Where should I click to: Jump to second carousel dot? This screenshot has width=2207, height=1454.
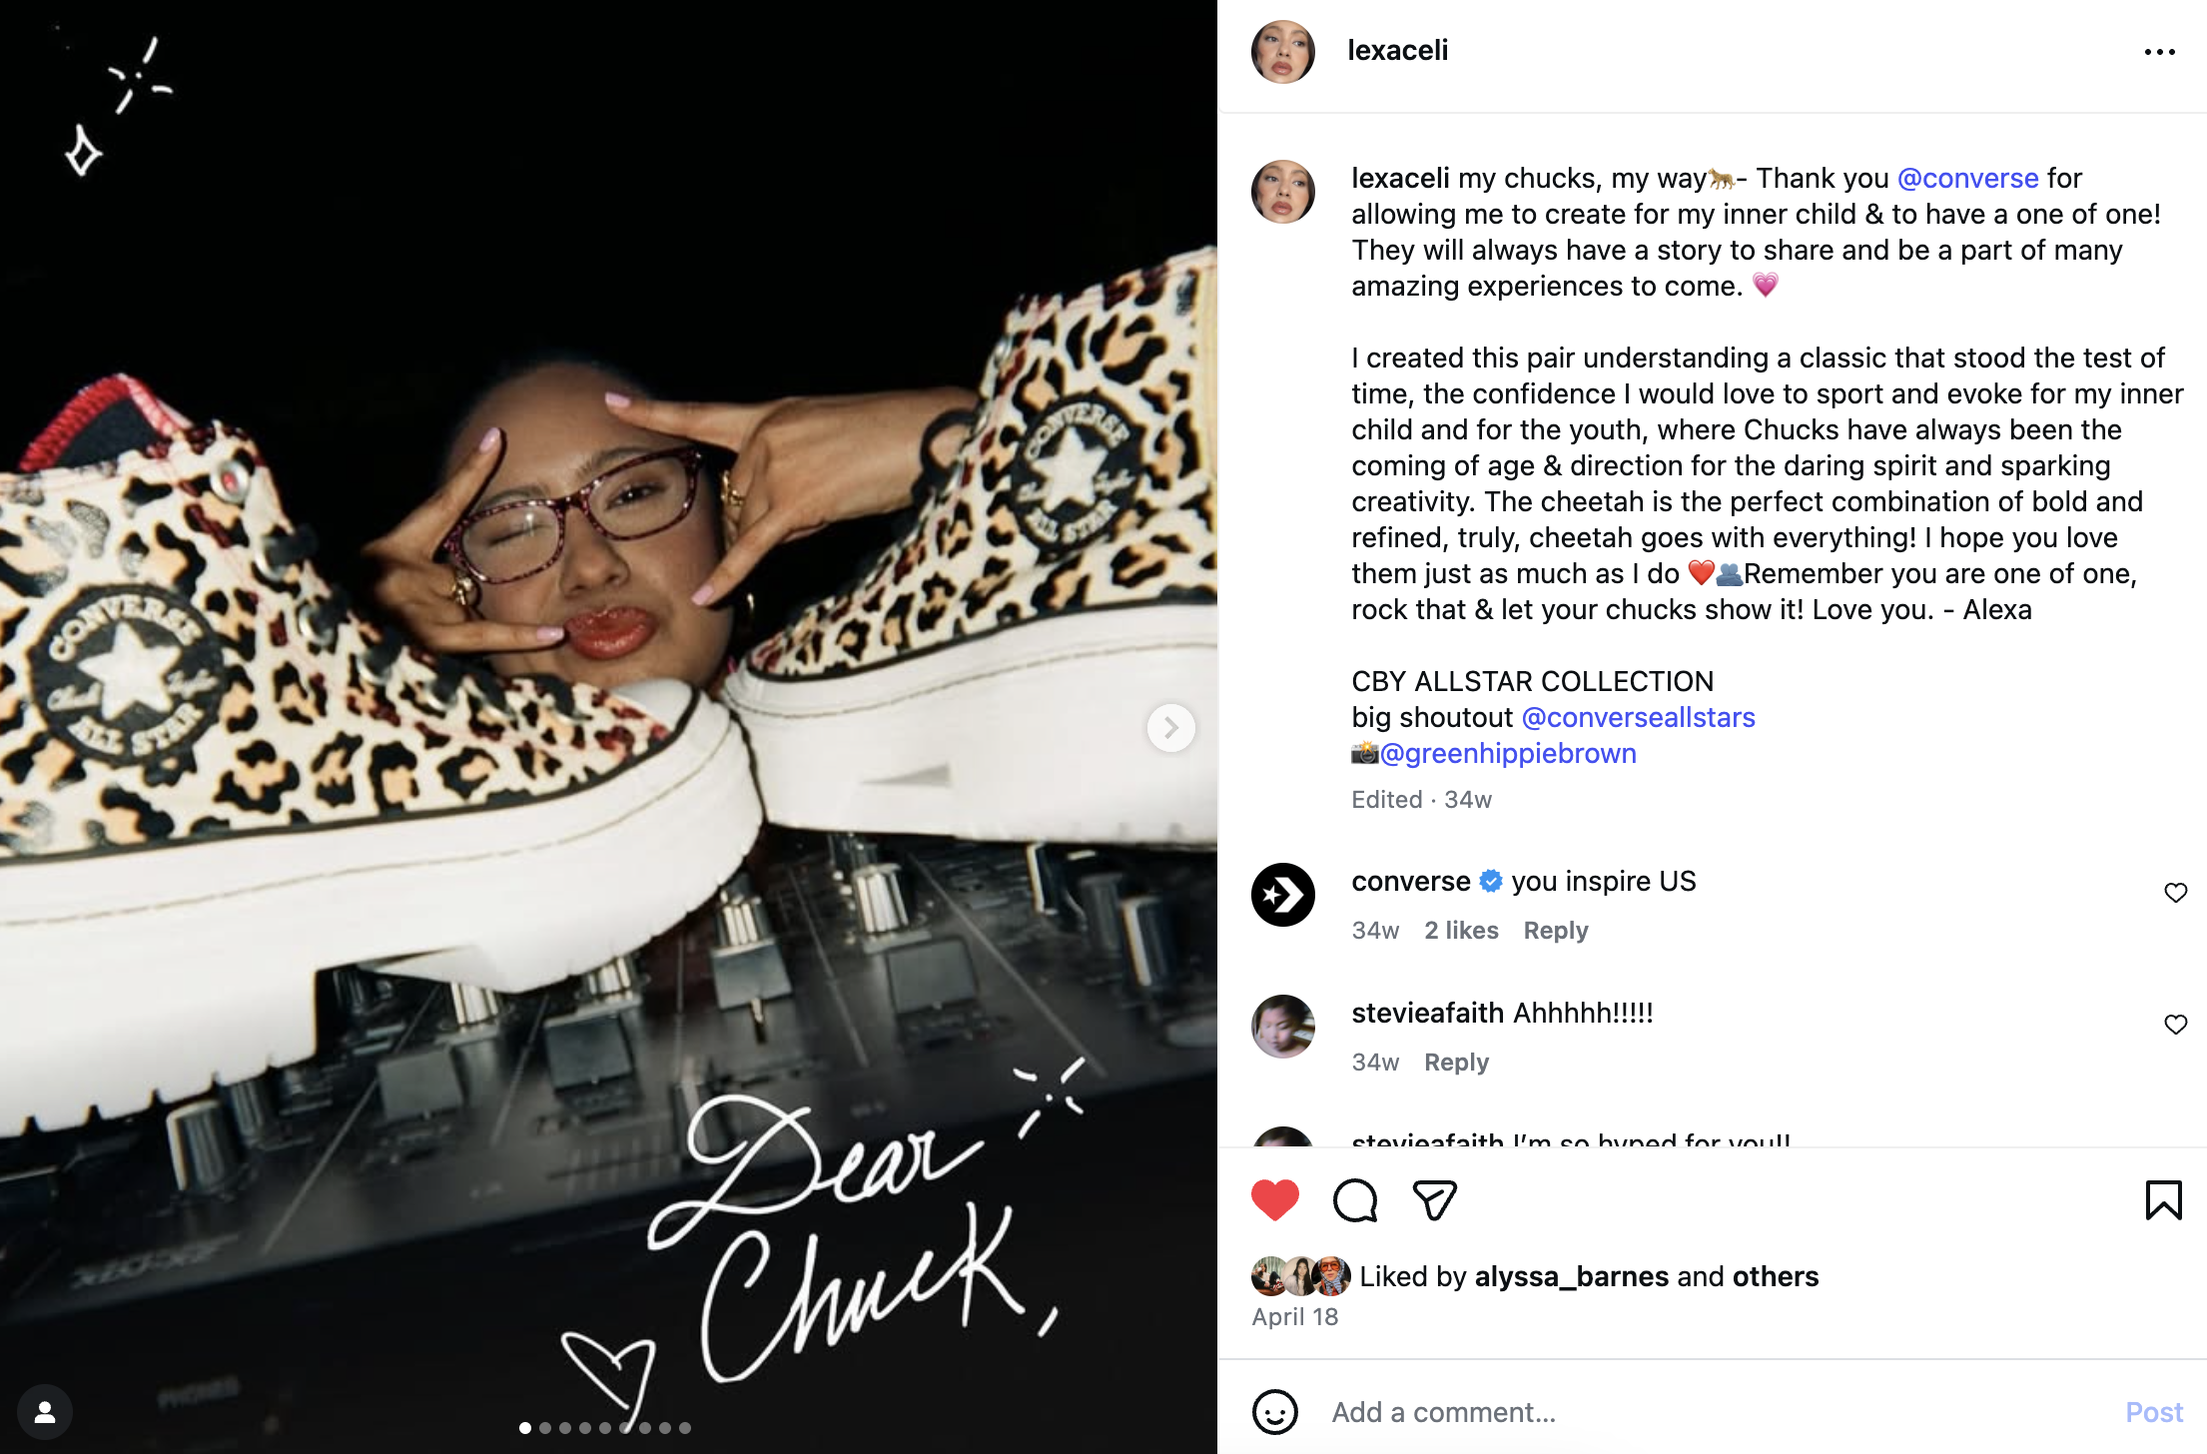tap(545, 1428)
